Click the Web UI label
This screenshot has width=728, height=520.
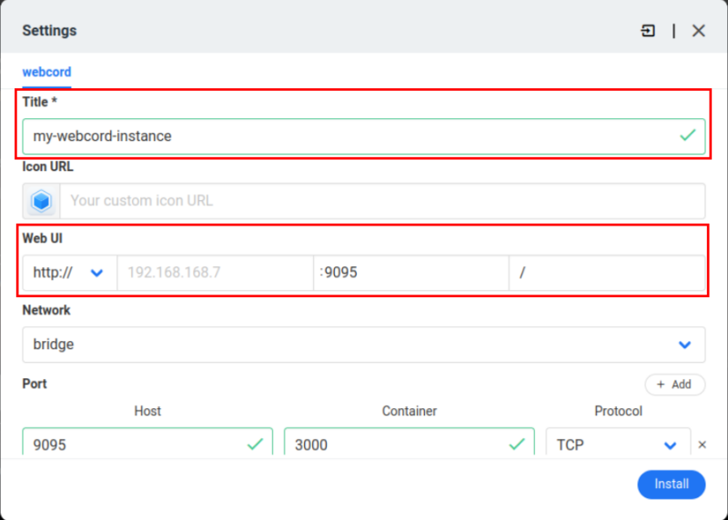pyautogui.click(x=42, y=238)
